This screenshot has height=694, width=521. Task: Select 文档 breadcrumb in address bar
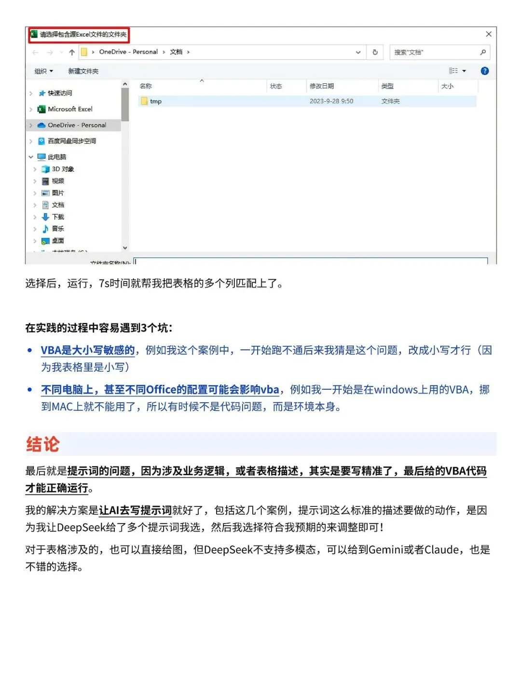click(176, 52)
